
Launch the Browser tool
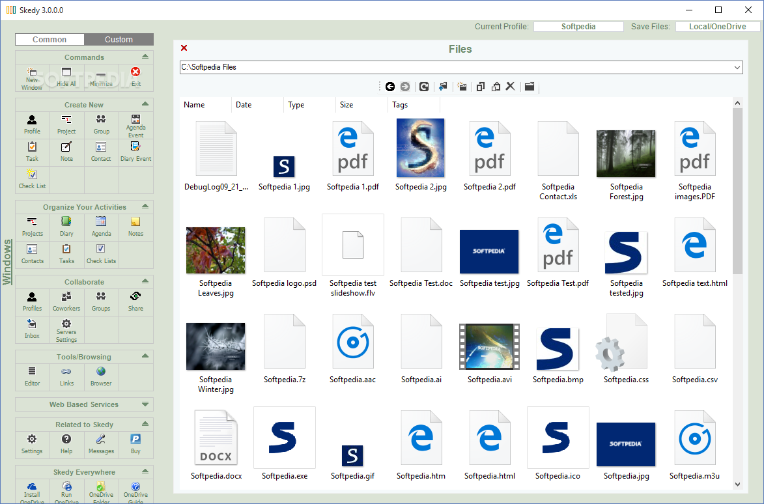tap(101, 378)
